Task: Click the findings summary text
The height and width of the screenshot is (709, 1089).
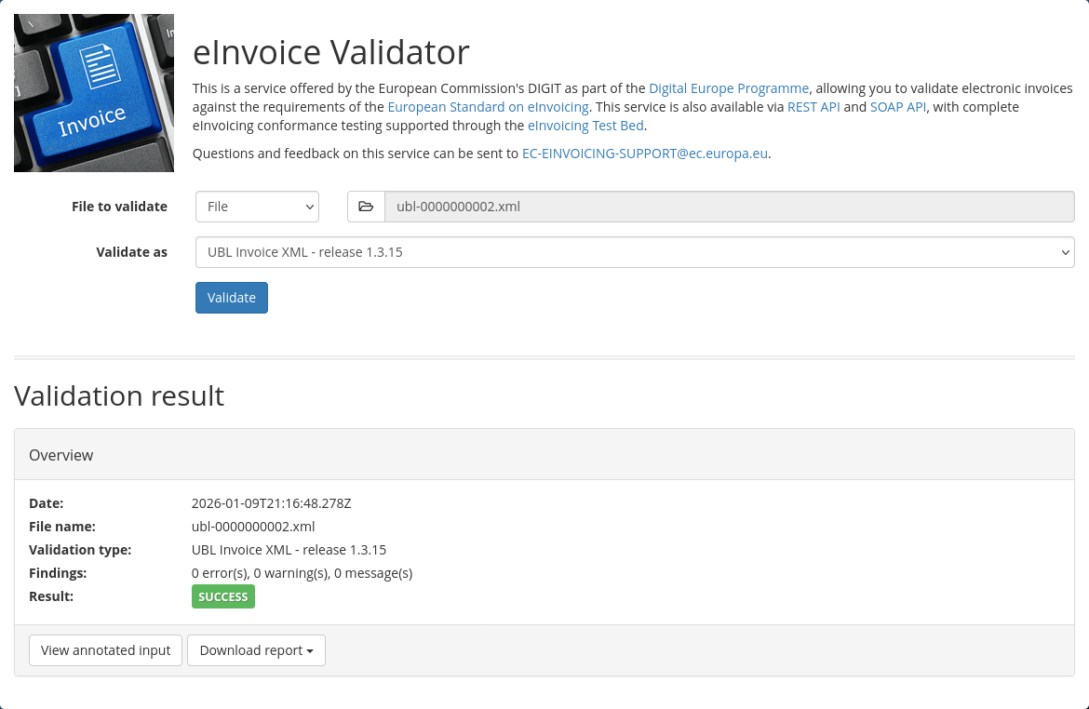Action: click(302, 573)
